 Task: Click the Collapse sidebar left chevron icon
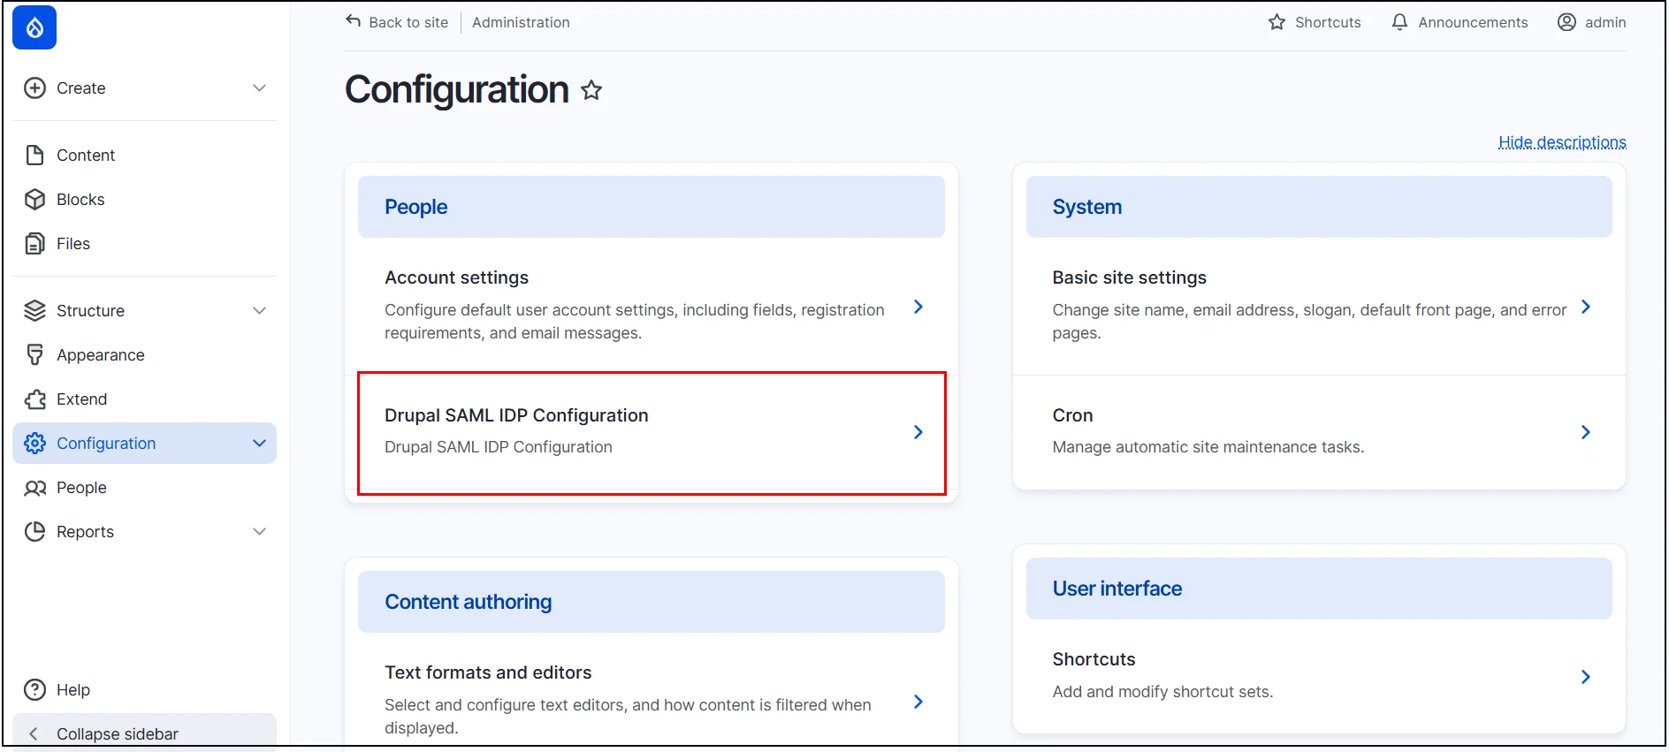click(34, 733)
